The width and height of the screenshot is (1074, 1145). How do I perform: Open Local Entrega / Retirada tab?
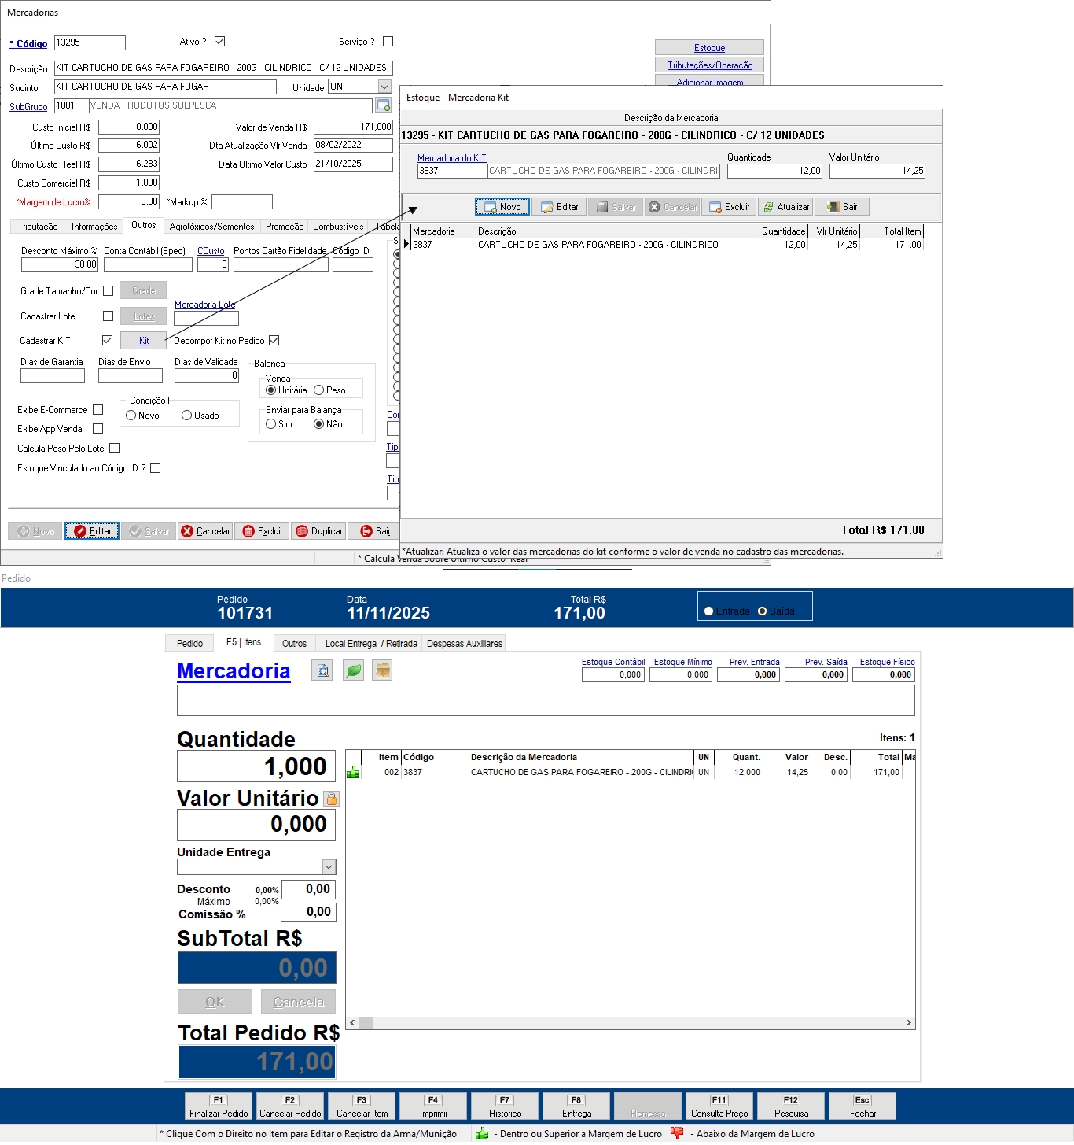pos(371,644)
